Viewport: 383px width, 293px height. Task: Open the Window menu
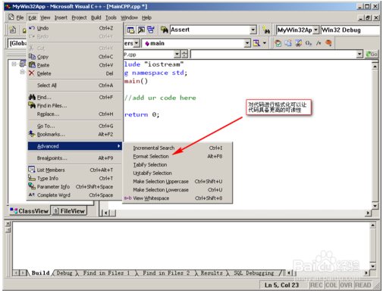pyautogui.click(x=129, y=17)
